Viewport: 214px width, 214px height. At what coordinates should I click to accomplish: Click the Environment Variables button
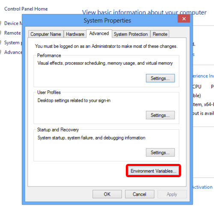tap(153, 171)
